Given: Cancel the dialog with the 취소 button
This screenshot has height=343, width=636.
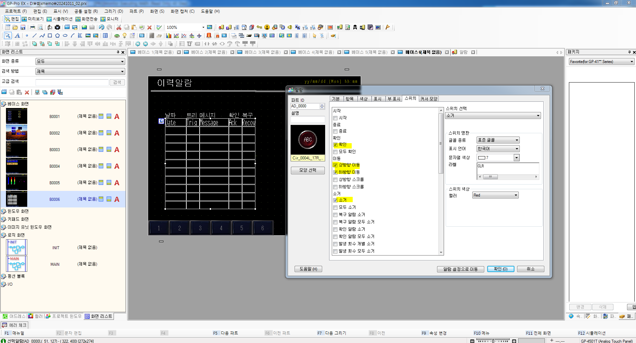Looking at the screenshot, I should click(x=530, y=269).
